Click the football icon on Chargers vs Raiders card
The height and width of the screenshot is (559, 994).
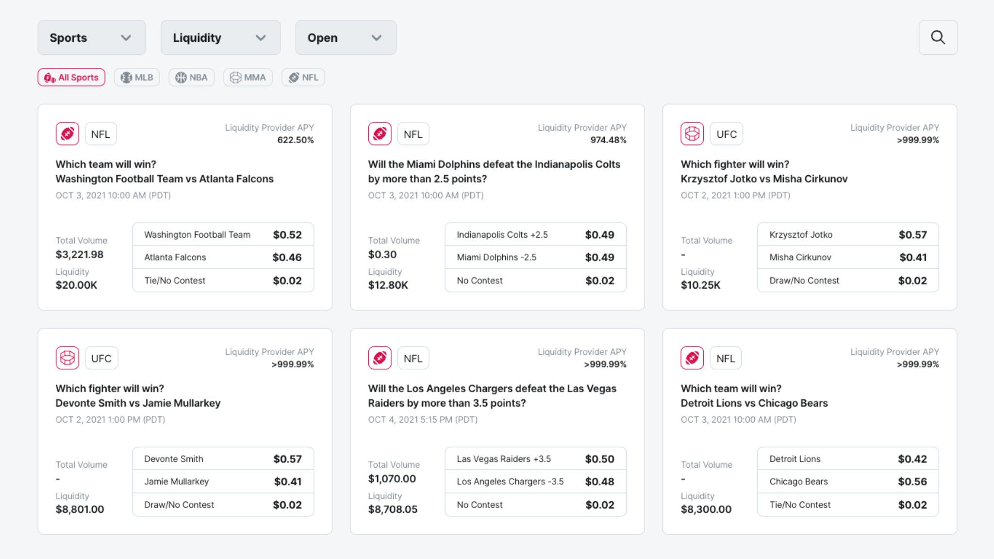click(380, 358)
